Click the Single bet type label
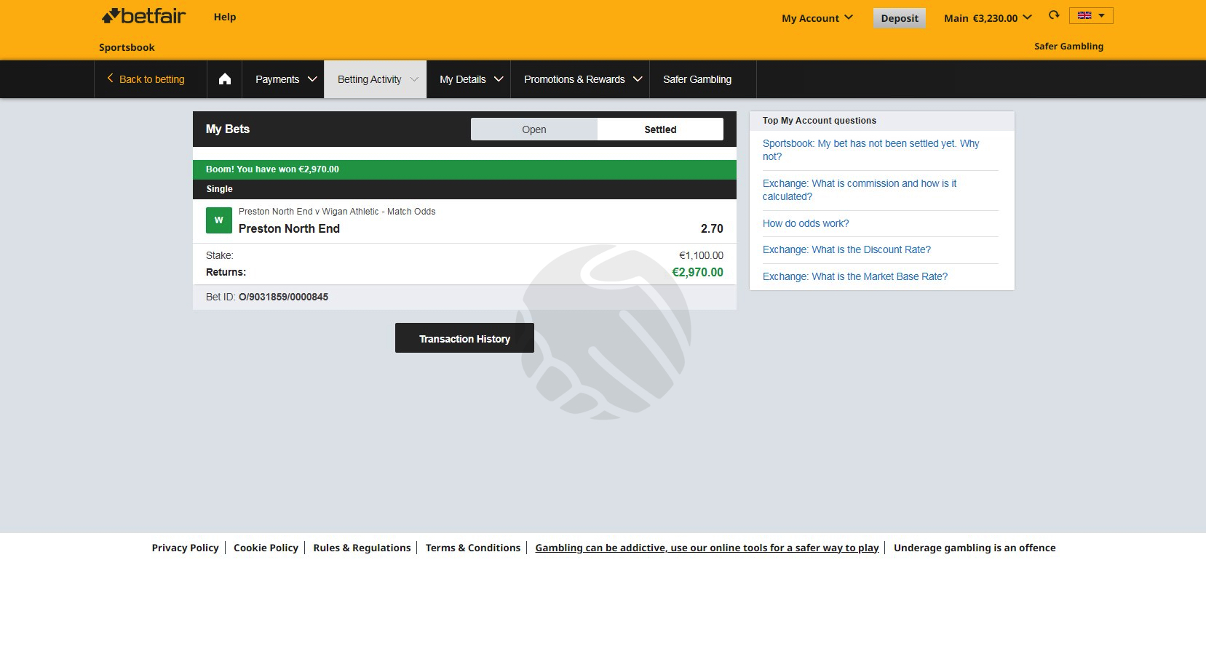The height and width of the screenshot is (664, 1206). tap(219, 189)
